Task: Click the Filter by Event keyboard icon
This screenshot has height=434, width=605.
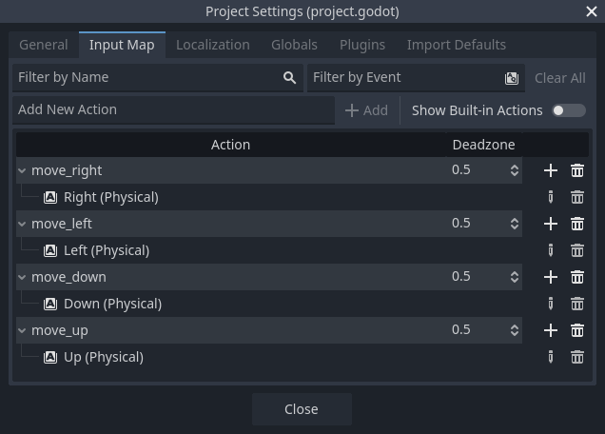Action: (512, 78)
